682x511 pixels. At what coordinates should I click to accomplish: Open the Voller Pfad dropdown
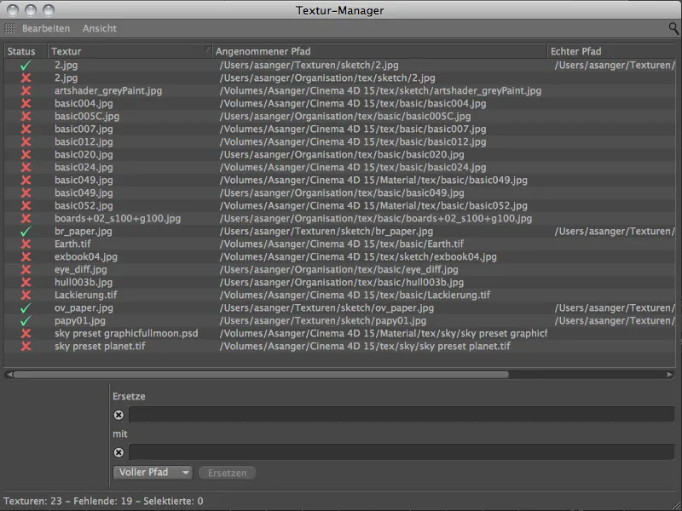153,473
